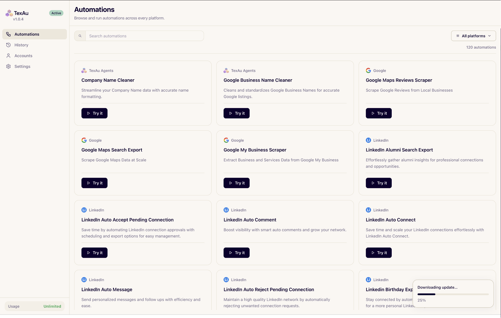The width and height of the screenshot is (501, 318).
Task: Click the 120 automations count
Action: click(481, 47)
